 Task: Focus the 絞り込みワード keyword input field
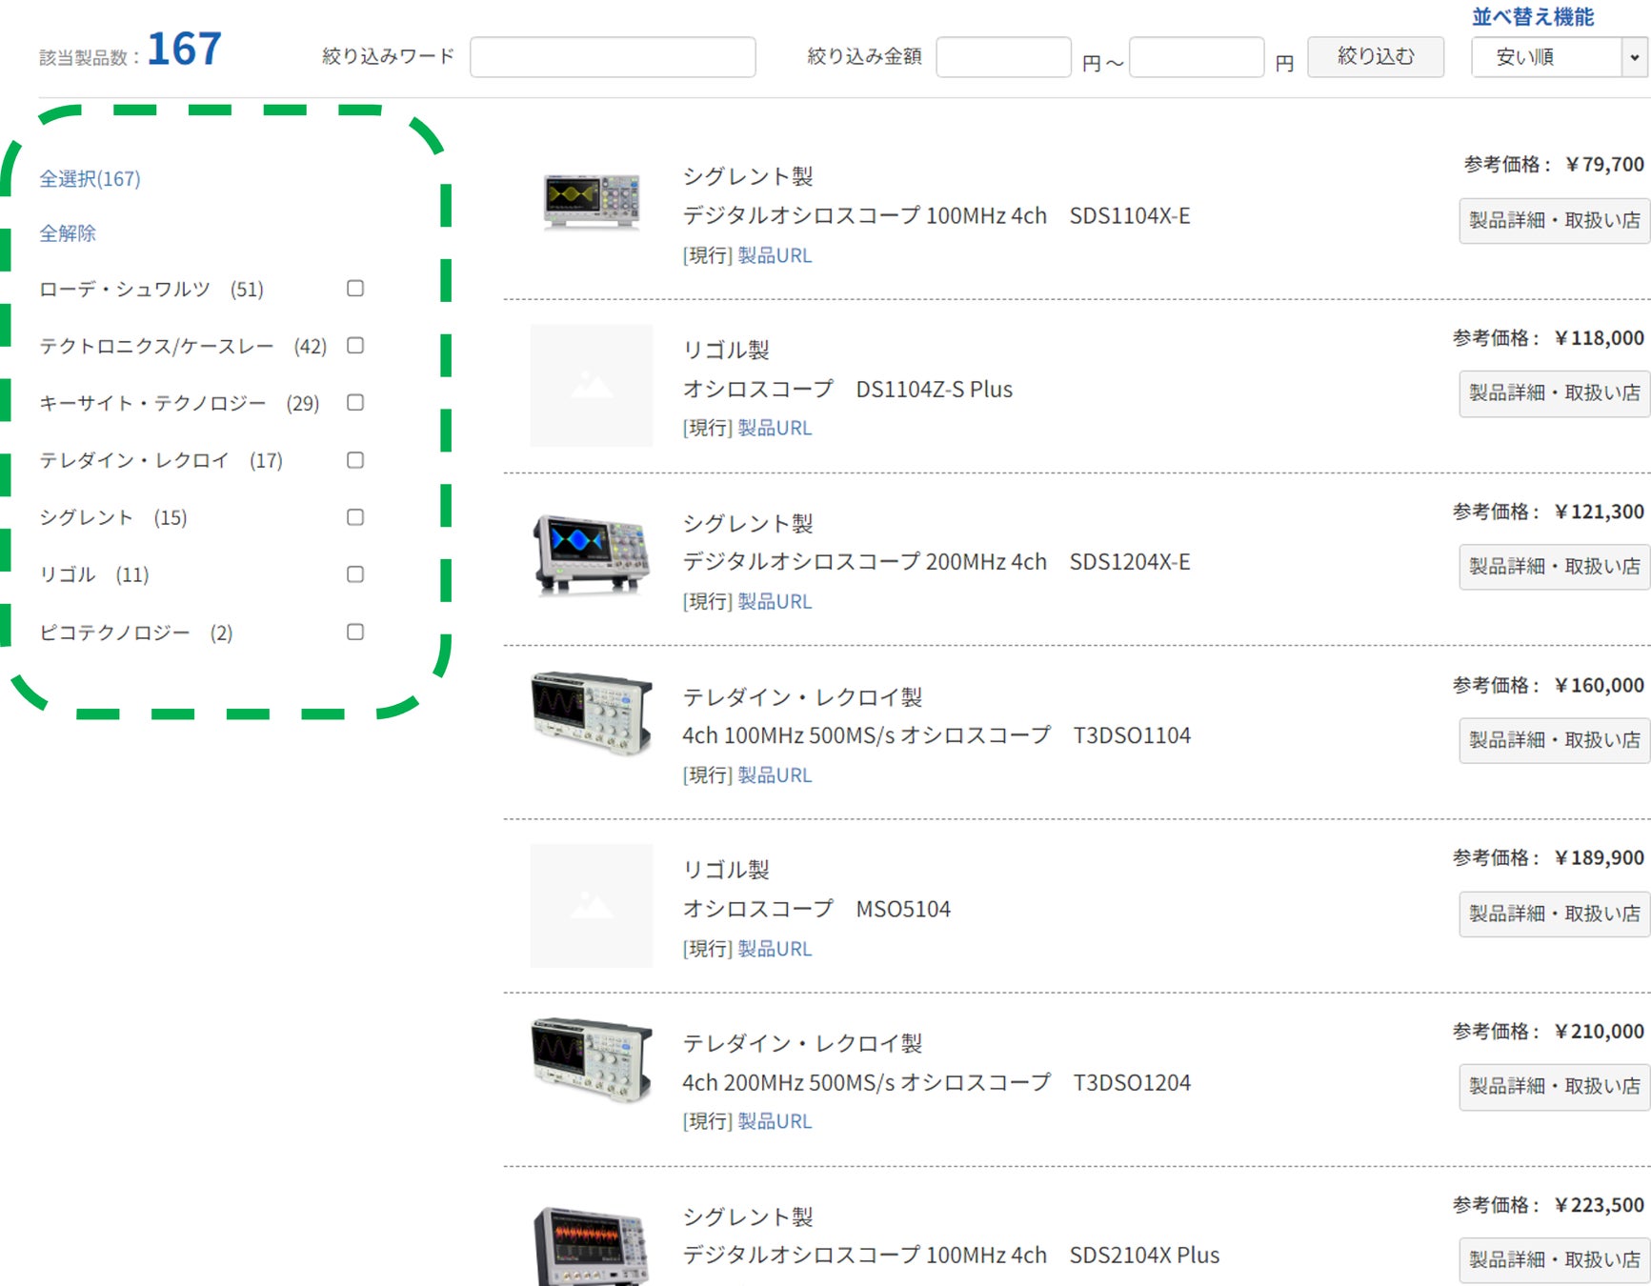coord(613,57)
